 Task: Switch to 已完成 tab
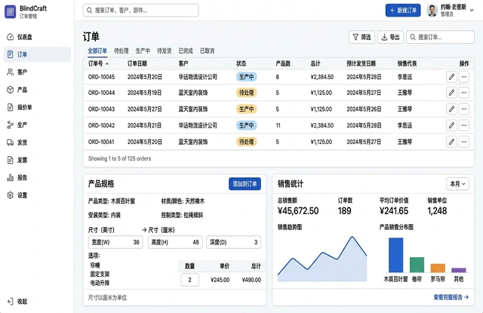pos(186,51)
